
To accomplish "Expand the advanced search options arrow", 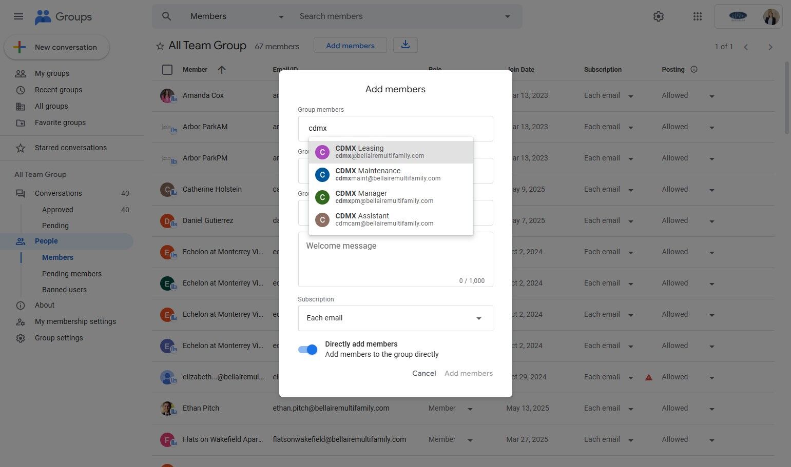I will point(508,16).
